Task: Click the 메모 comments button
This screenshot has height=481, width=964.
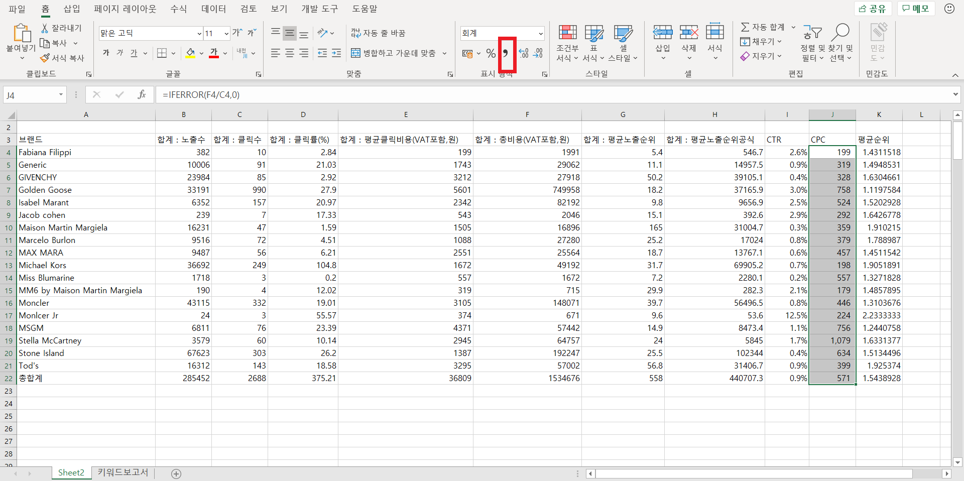Action: (x=916, y=9)
